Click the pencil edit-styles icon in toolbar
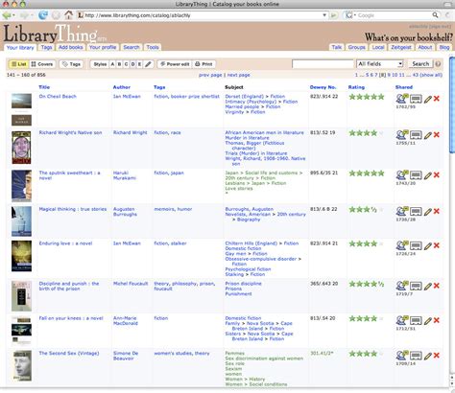The image size is (455, 393). point(148,64)
